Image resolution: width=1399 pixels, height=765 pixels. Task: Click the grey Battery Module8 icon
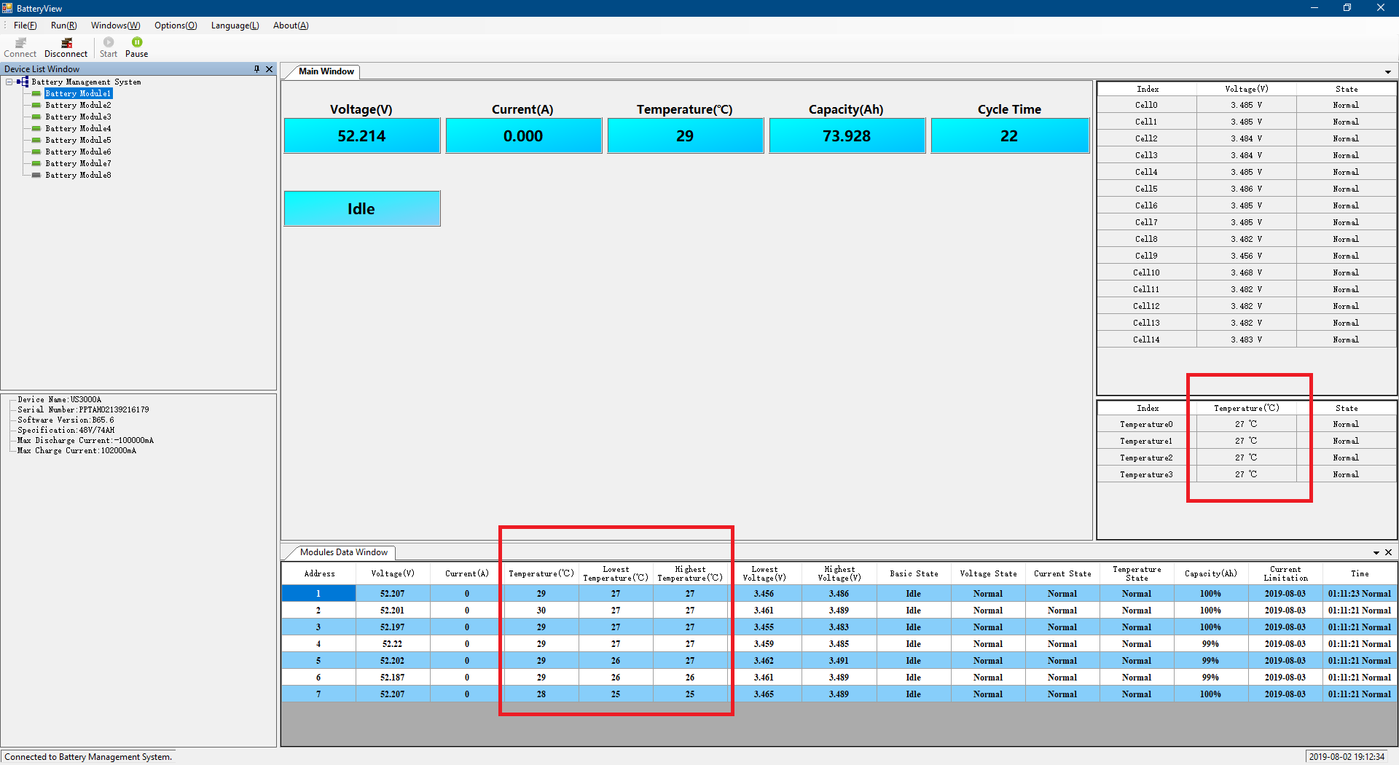click(x=36, y=175)
